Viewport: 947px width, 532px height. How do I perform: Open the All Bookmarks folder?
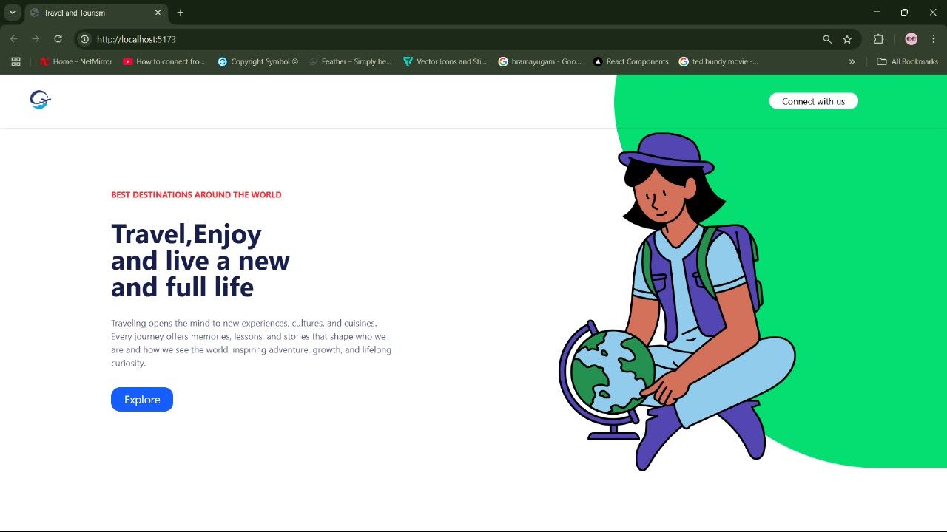(x=907, y=62)
